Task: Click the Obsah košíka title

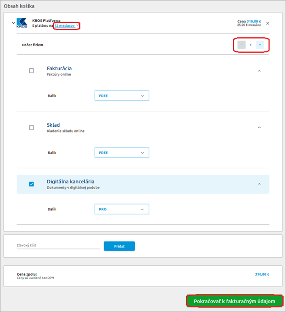Action: 19,6
